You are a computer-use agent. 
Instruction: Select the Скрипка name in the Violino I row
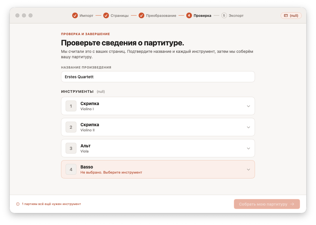pos(90,104)
